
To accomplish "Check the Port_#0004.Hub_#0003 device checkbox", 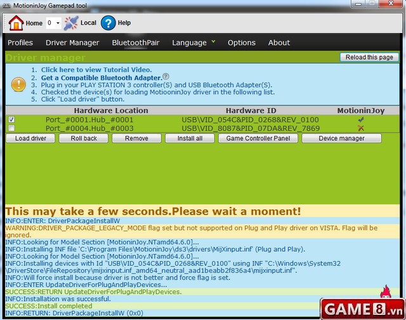I will [x=11, y=128].
